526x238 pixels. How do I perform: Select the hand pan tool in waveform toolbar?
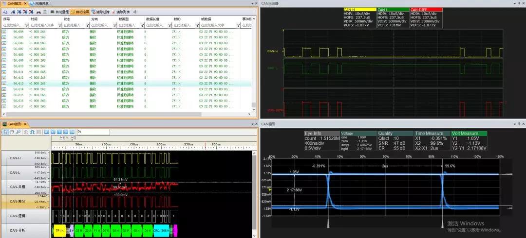pyautogui.click(x=12, y=132)
